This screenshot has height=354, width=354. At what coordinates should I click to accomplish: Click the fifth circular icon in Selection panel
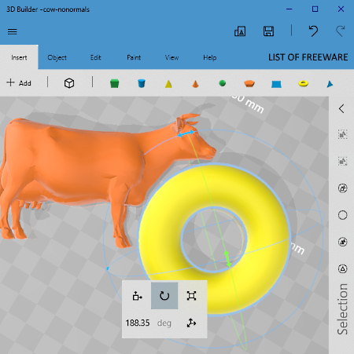click(343, 242)
